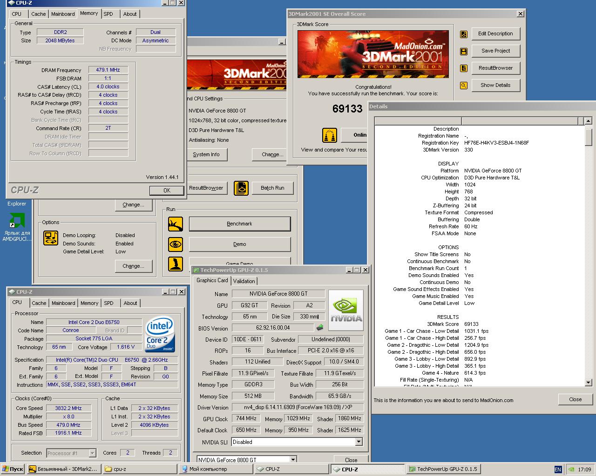Image resolution: width=596 pixels, height=476 pixels.
Task: Click the Edit Description icon
Action: [x=464, y=34]
